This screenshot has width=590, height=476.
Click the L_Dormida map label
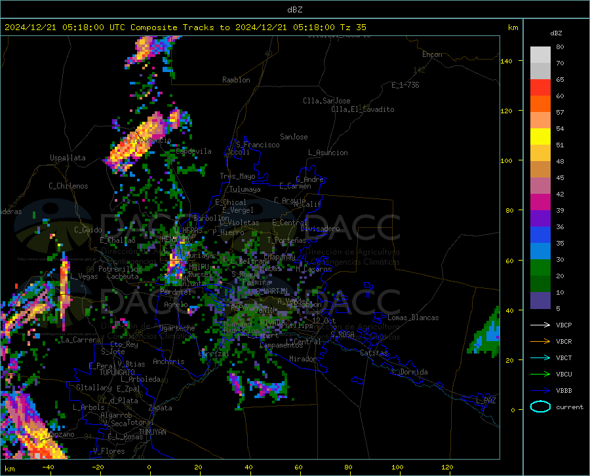tap(409, 372)
